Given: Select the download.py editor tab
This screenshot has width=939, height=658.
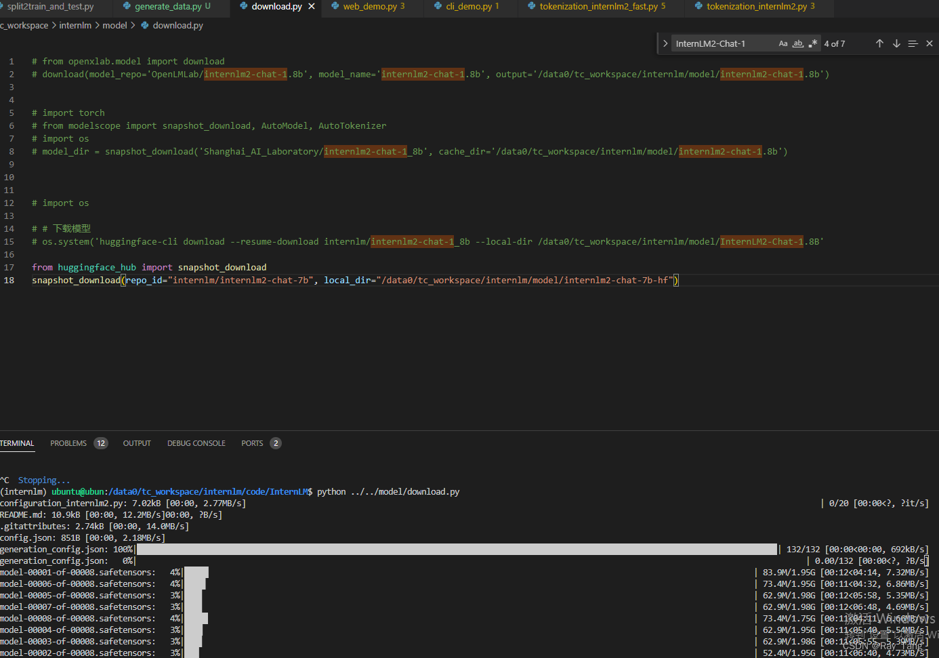Looking at the screenshot, I should (x=276, y=7).
